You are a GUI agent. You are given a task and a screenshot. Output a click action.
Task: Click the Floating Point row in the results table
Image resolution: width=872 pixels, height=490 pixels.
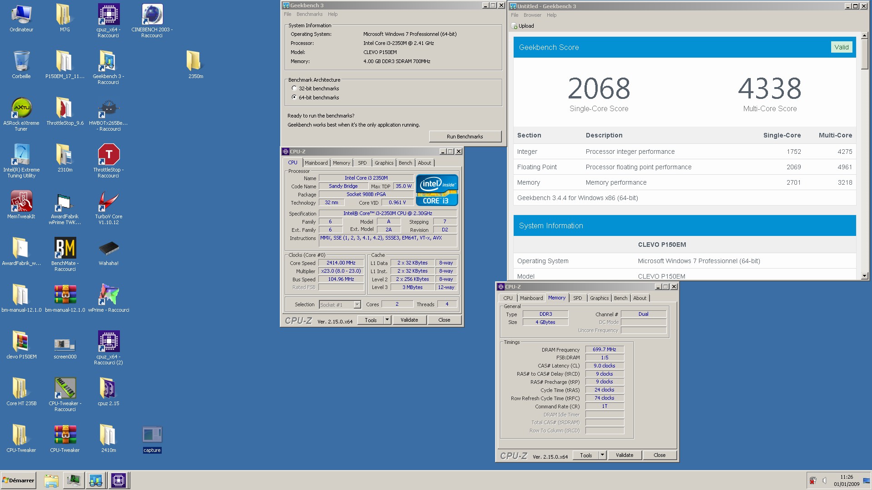(x=684, y=167)
